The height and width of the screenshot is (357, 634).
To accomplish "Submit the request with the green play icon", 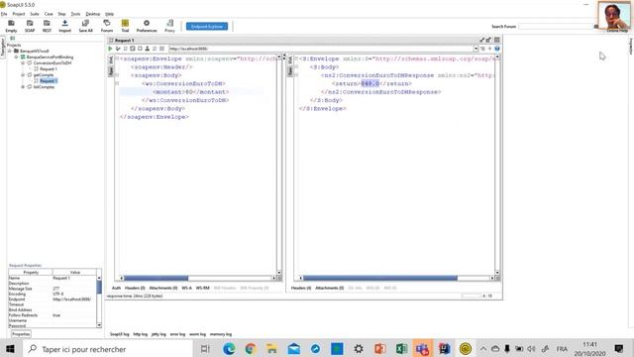I will point(110,49).
